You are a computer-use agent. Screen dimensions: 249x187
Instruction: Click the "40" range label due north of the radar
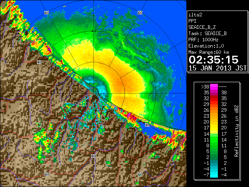tap(93, 31)
